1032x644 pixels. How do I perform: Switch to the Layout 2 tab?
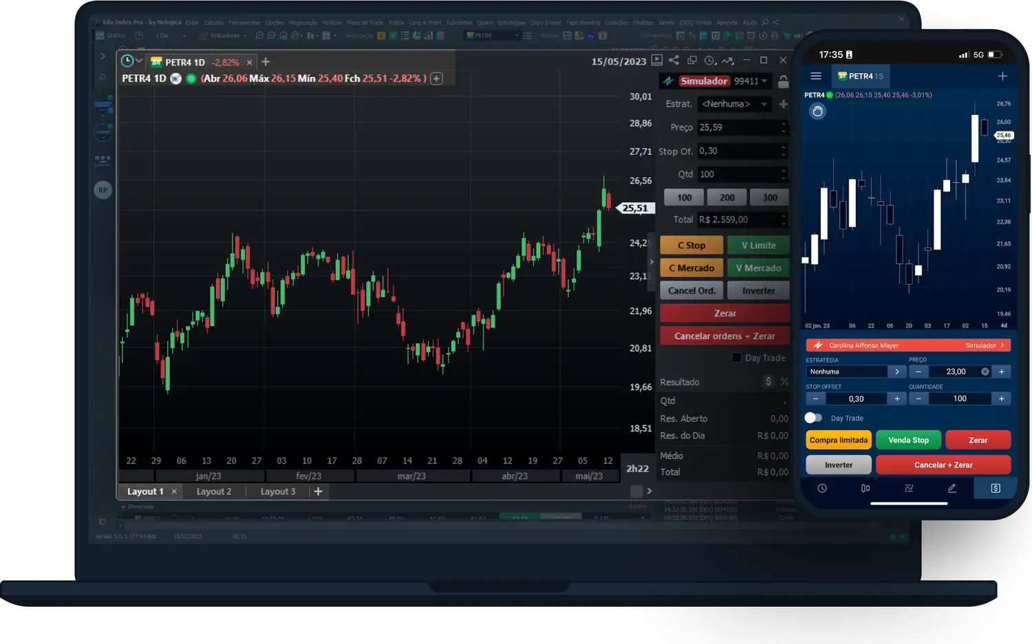click(214, 491)
